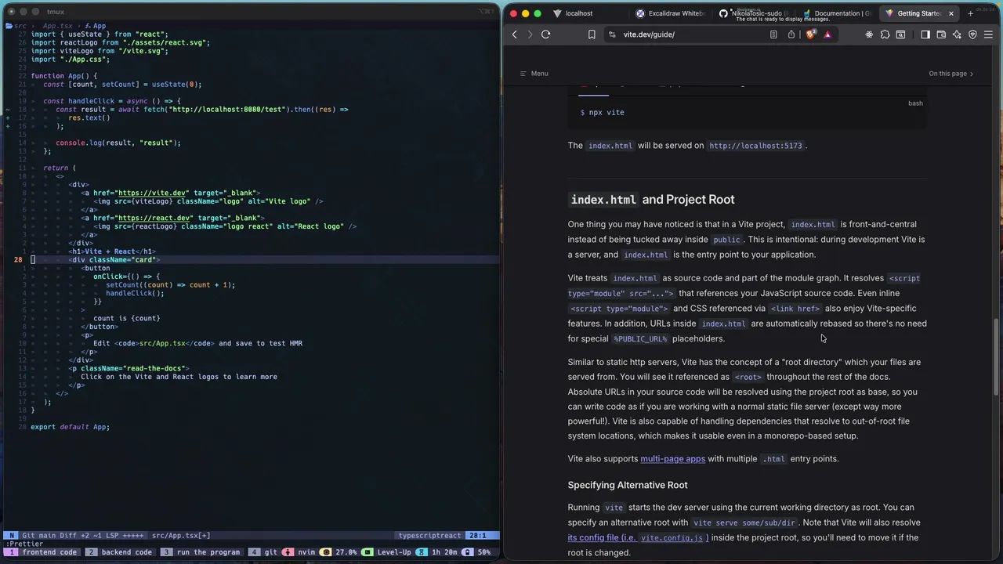Select tmux window 1 frontend code

(43, 552)
